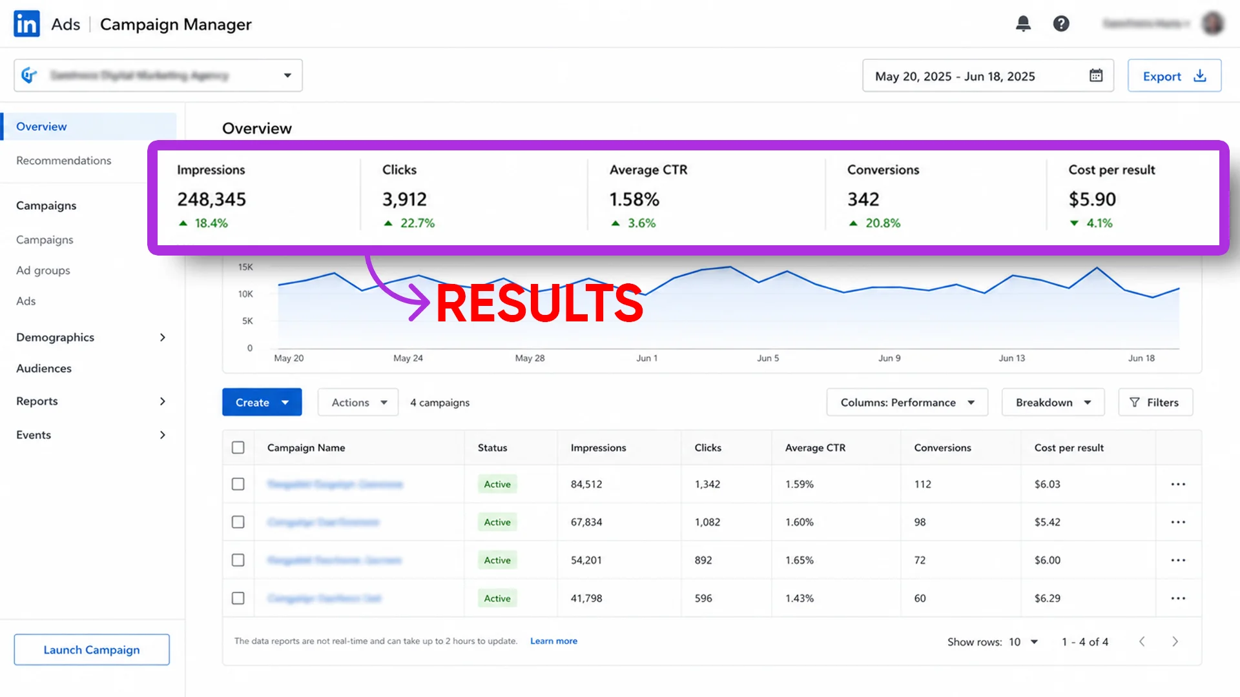The width and height of the screenshot is (1240, 697).
Task: Open Audiences in the sidebar
Action: (44, 369)
